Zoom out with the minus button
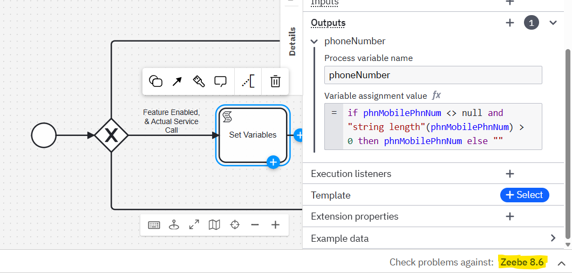572x273 pixels. coord(255,225)
